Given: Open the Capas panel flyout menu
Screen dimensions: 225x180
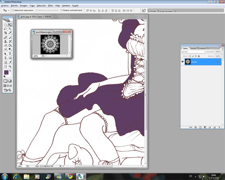Looking at the screenshot, I should [x=223, y=49].
